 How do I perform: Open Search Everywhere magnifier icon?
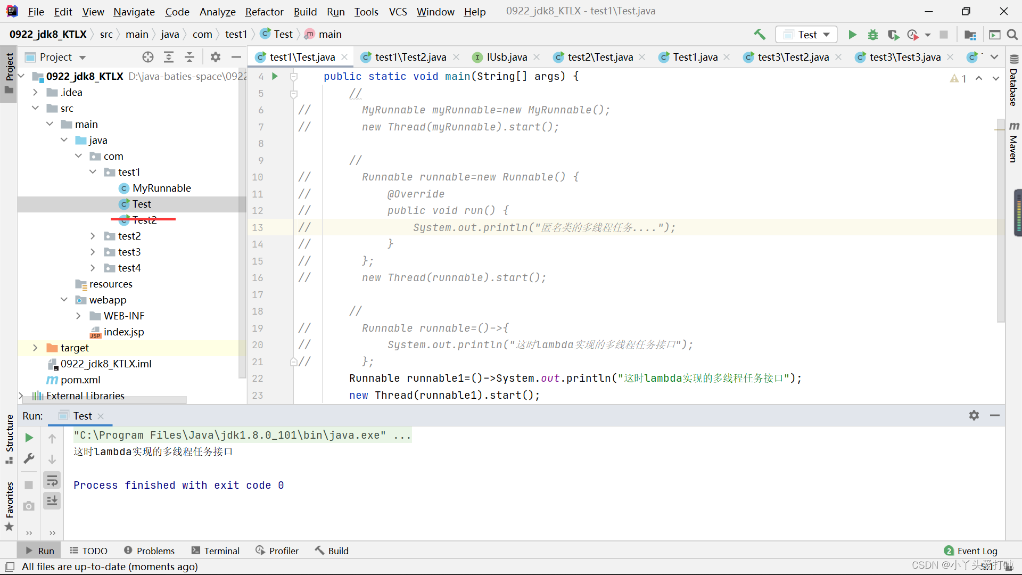(1012, 35)
